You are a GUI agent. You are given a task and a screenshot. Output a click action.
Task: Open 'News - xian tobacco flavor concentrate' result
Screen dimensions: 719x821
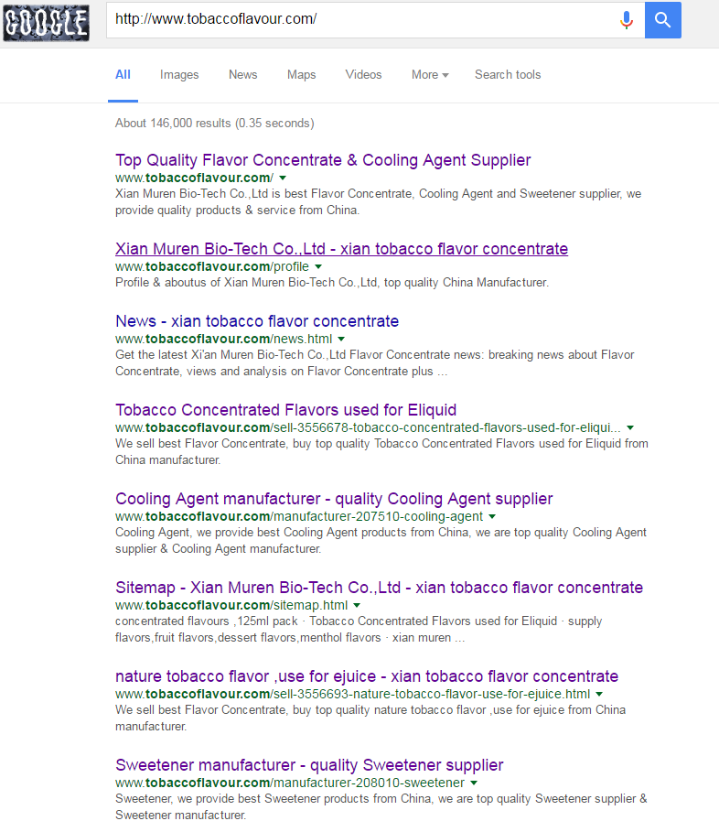tap(257, 321)
